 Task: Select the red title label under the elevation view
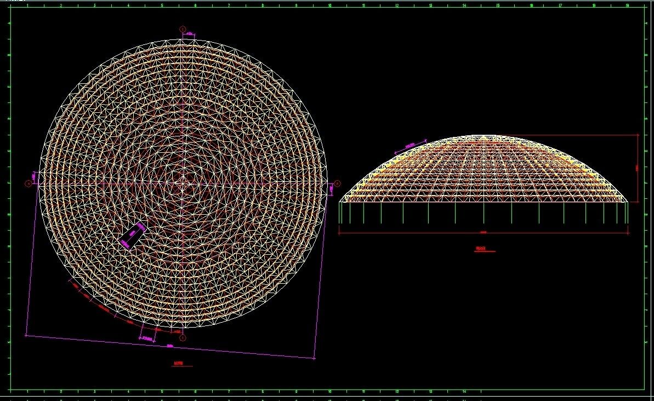coord(484,249)
